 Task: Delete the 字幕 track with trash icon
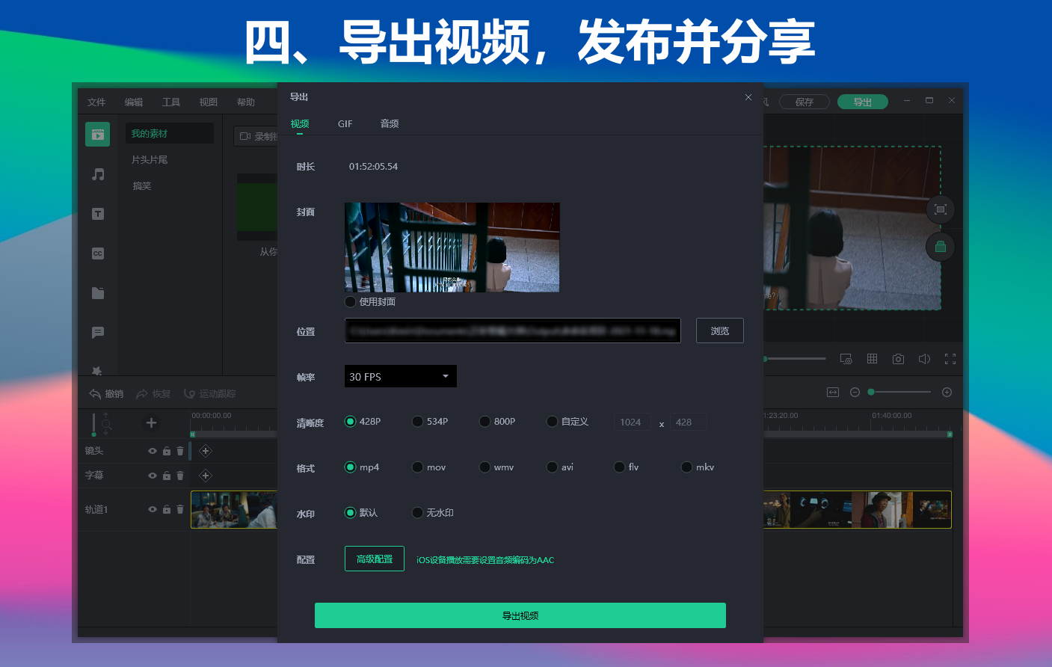click(x=180, y=476)
